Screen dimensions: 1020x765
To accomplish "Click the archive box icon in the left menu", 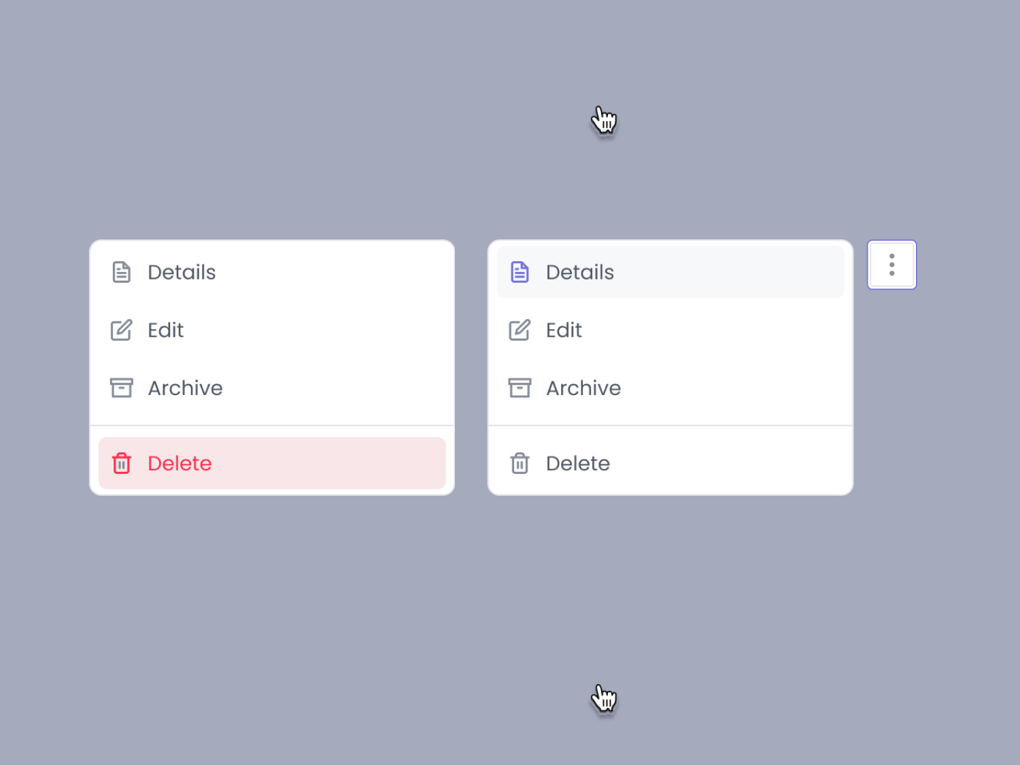I will click(122, 388).
